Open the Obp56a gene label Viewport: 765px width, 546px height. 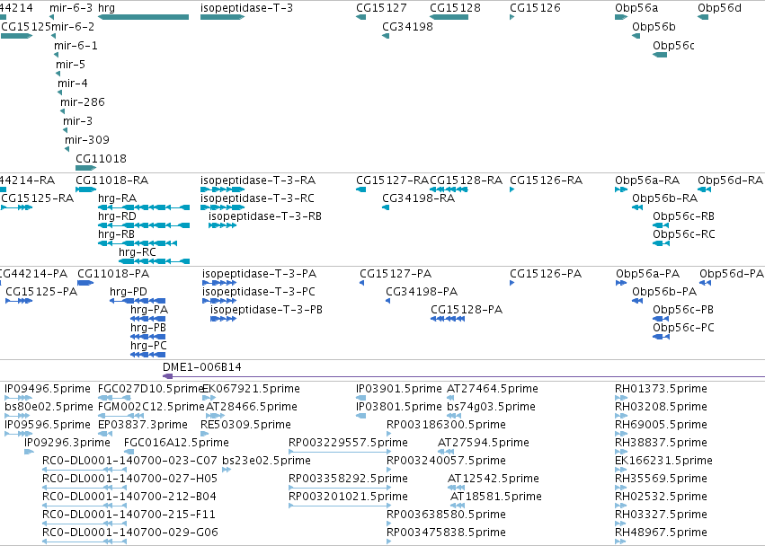click(x=636, y=8)
